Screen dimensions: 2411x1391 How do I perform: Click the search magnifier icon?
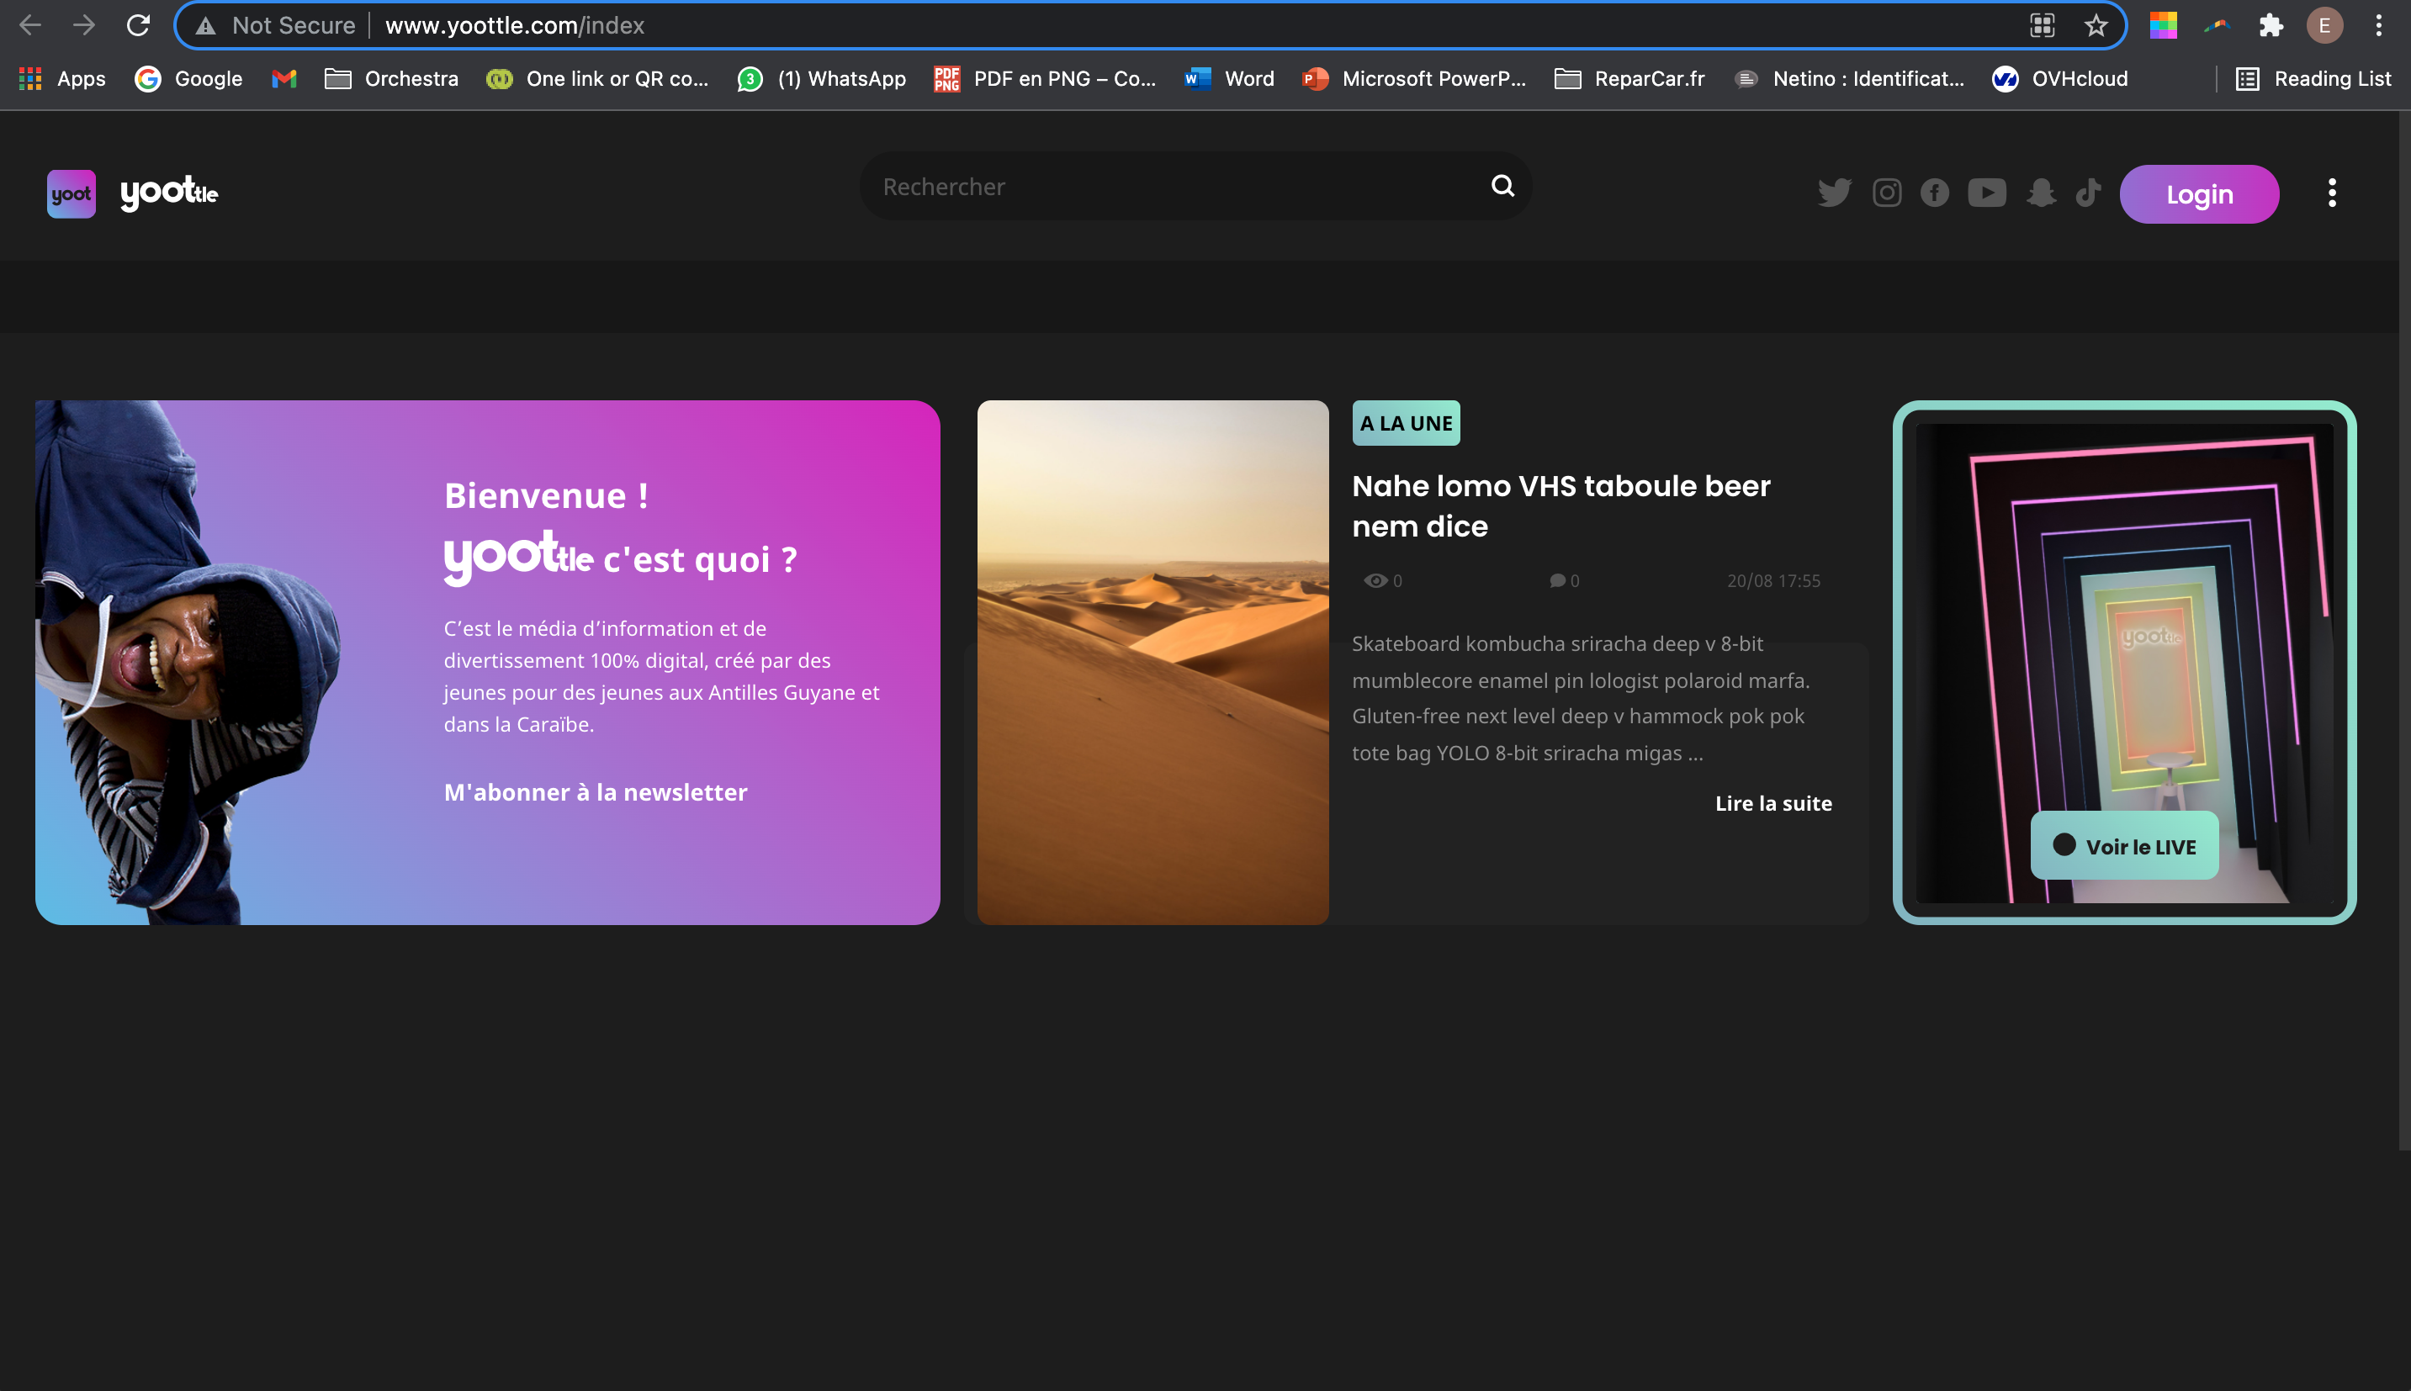(1502, 185)
